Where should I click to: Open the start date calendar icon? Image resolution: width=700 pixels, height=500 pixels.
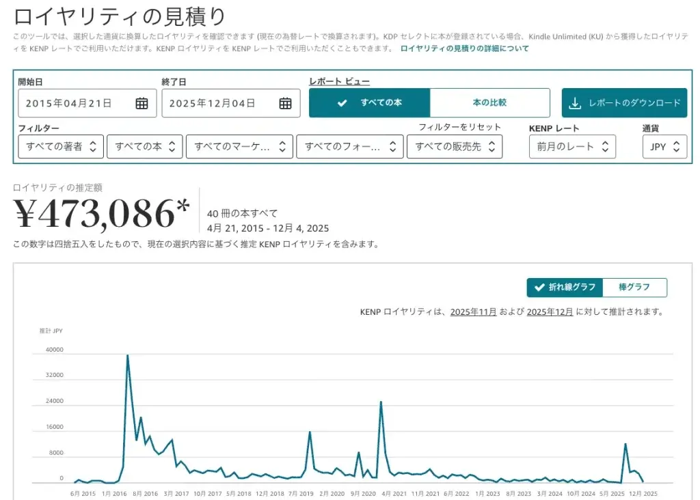(142, 103)
